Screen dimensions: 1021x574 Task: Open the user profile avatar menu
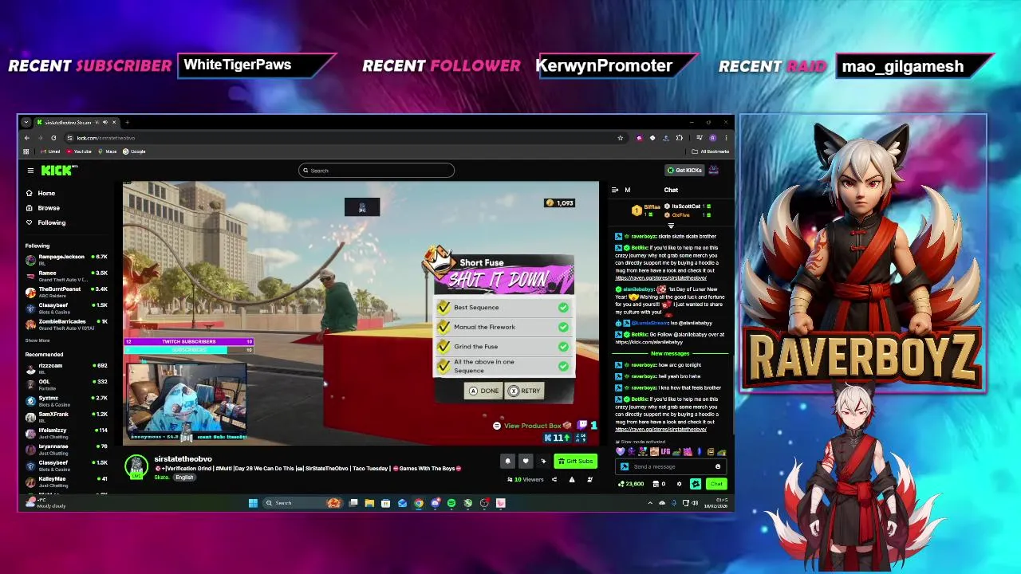coord(713,170)
